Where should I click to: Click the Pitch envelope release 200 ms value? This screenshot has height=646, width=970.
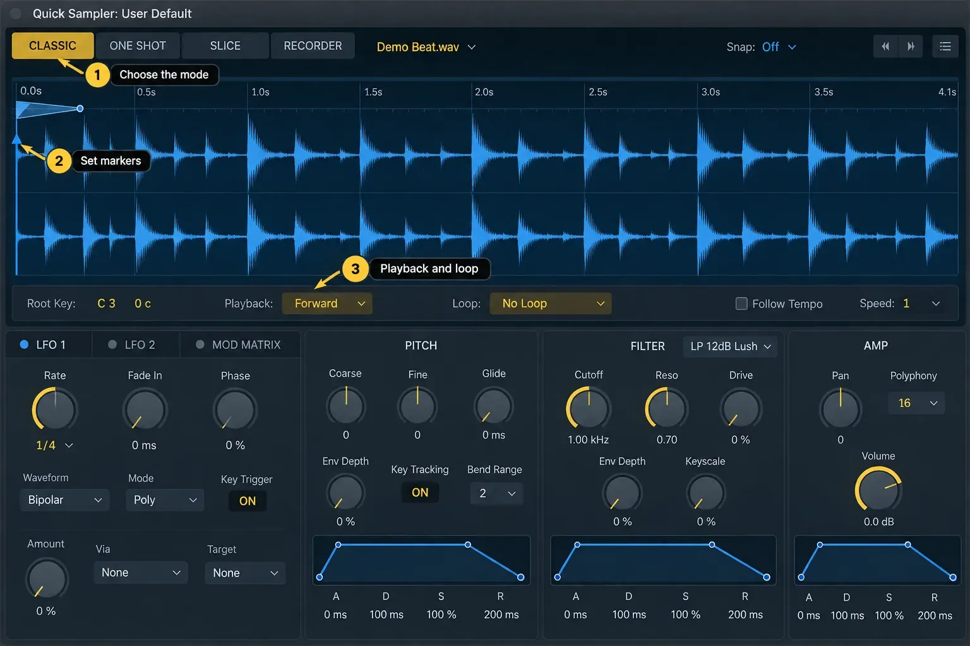coord(501,614)
